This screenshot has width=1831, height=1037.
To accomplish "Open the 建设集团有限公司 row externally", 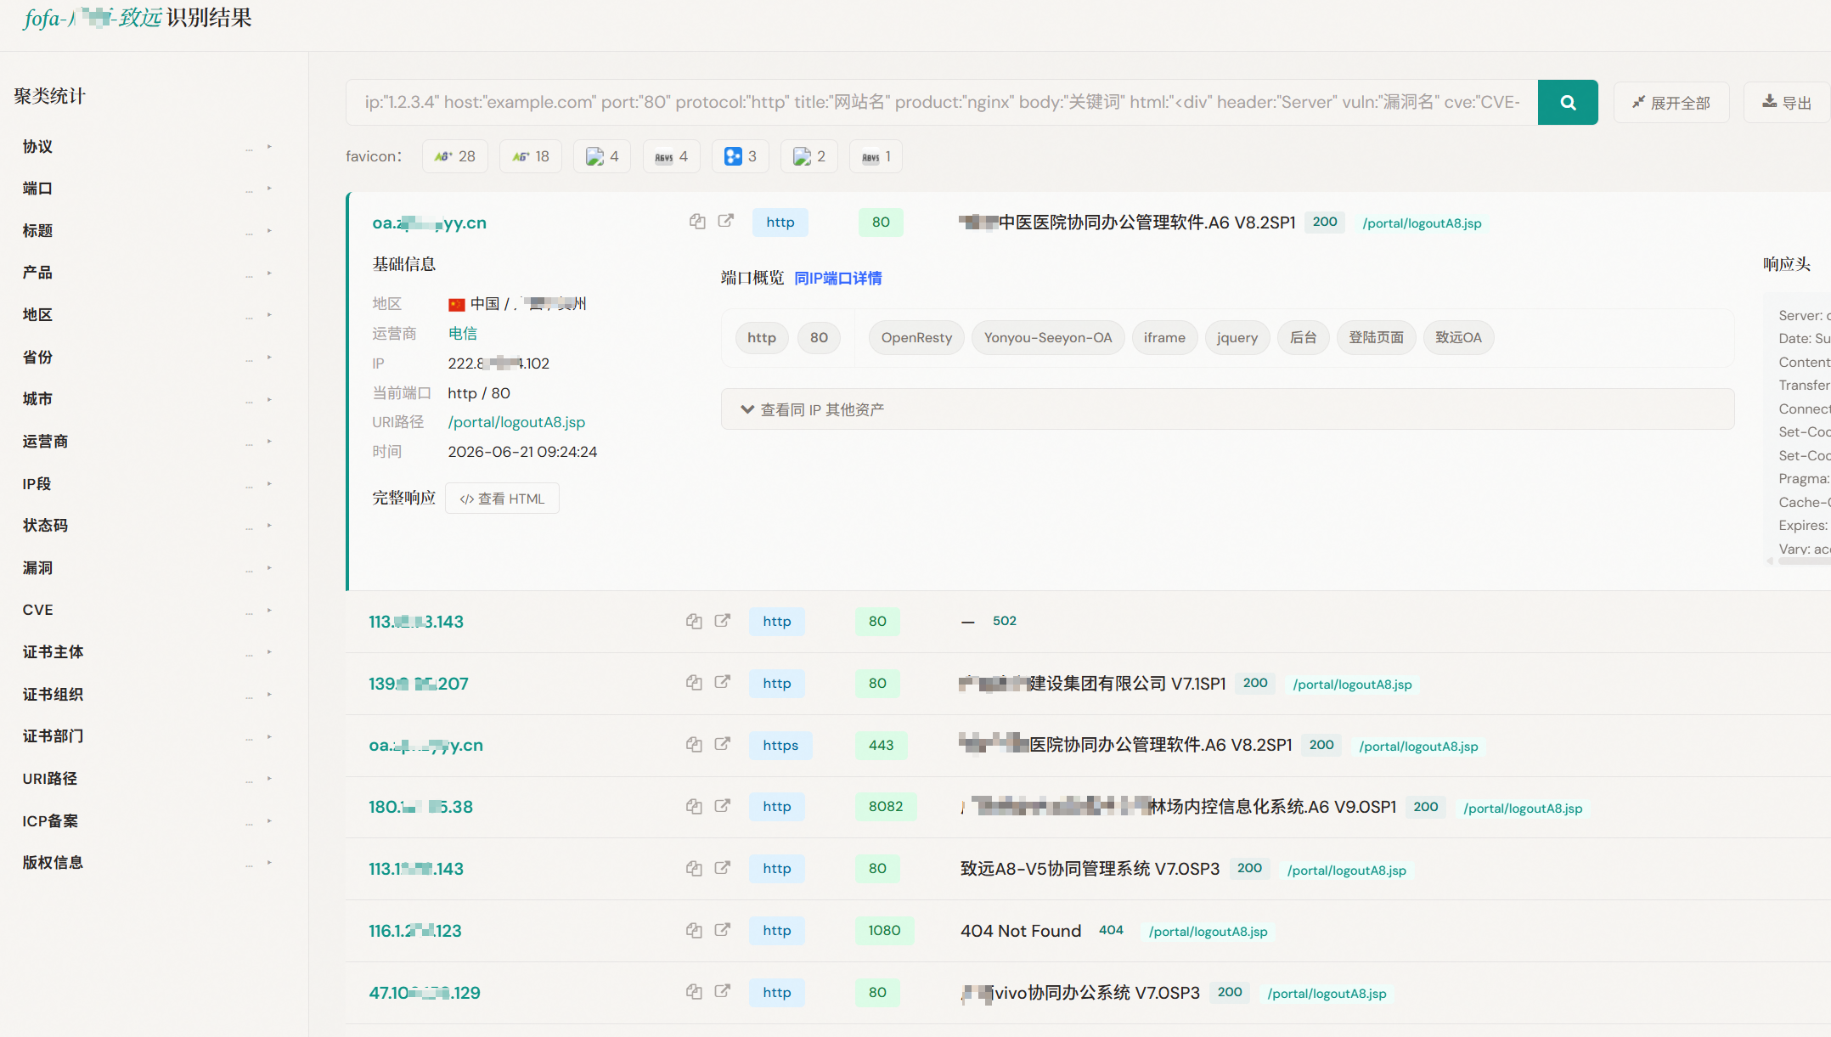I will (722, 682).
